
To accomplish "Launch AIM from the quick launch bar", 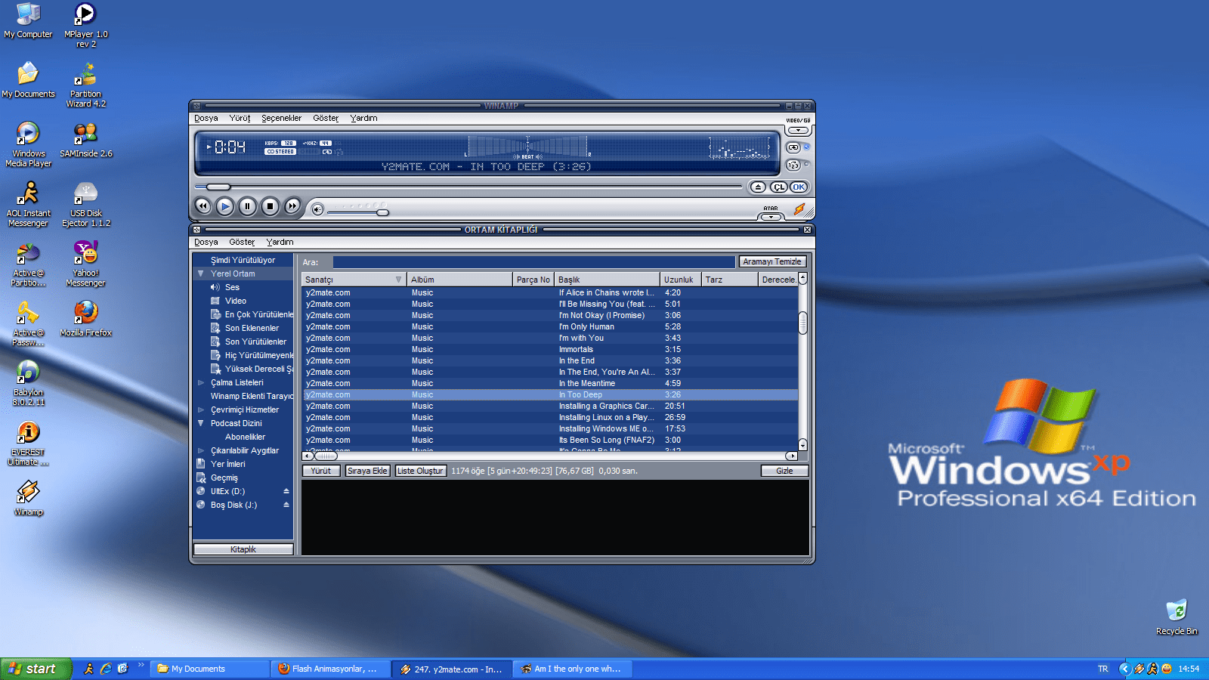I will coord(88,669).
